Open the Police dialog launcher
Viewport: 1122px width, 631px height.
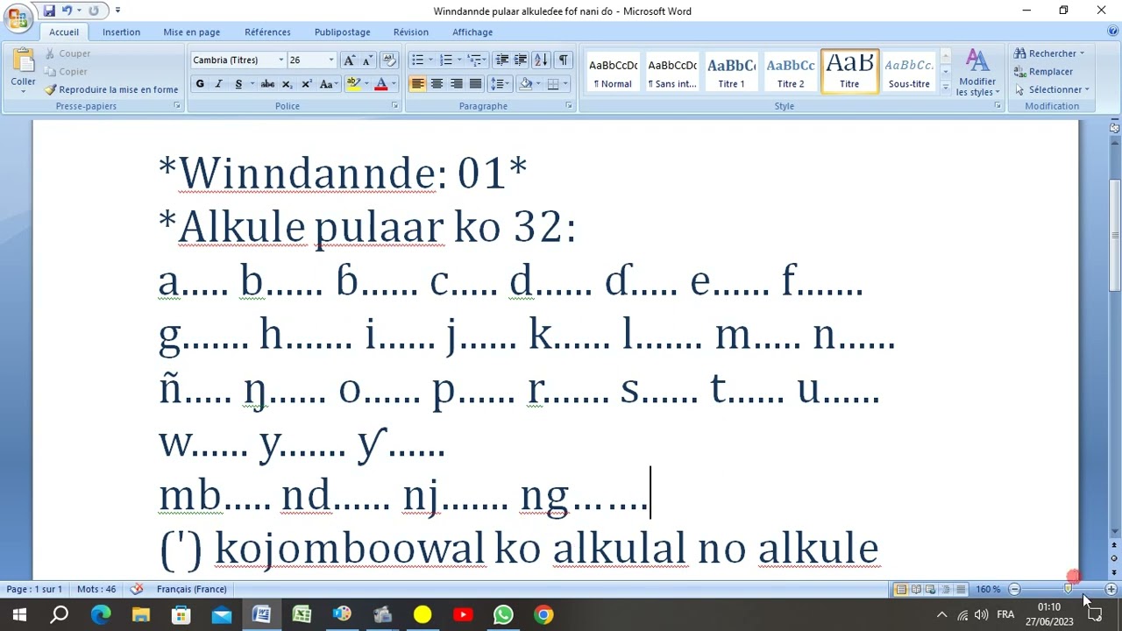pos(394,106)
